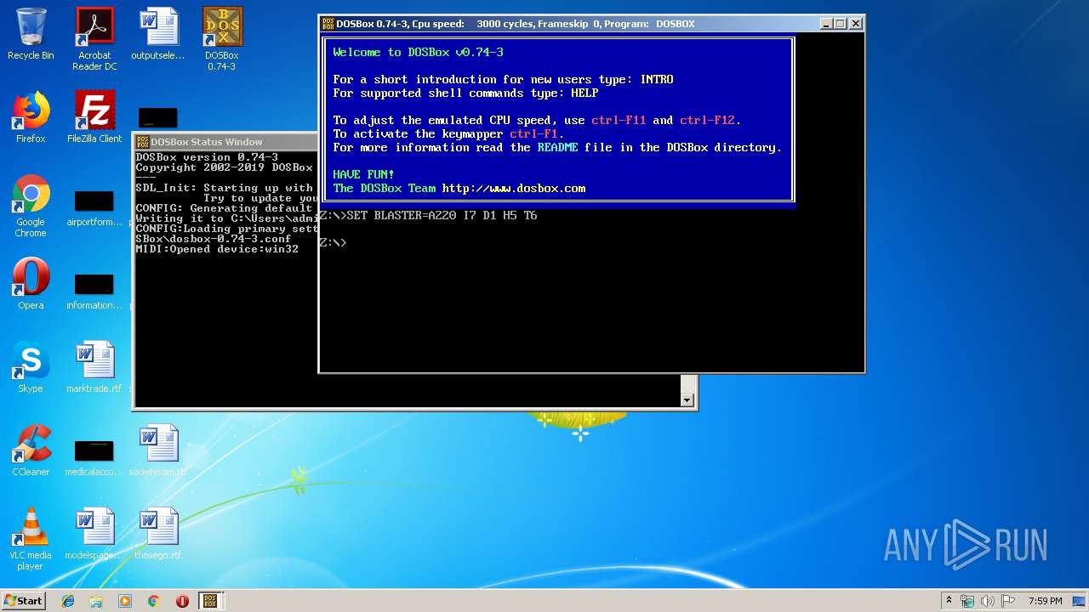Image resolution: width=1089 pixels, height=612 pixels.
Task: Click the 7:59 PM taskbar clock
Action: [x=1045, y=601]
